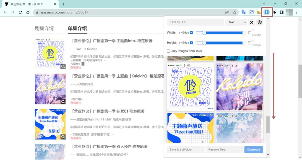This screenshot has width=302, height=160.
Task: Open 主题曲Intro episode title
Action: coord(111,41)
